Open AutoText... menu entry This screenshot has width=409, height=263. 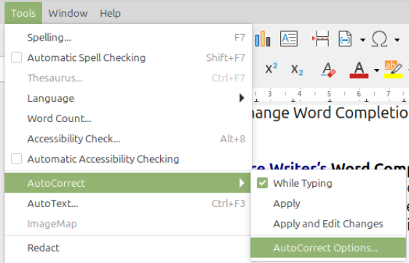[x=128, y=203]
